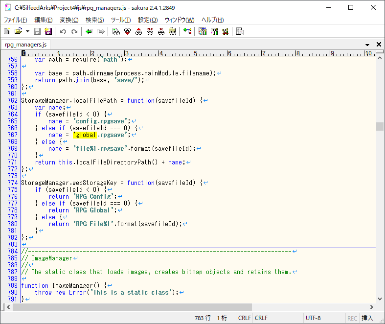Open the common settings tools icon
385x324 pixels.
(225, 31)
